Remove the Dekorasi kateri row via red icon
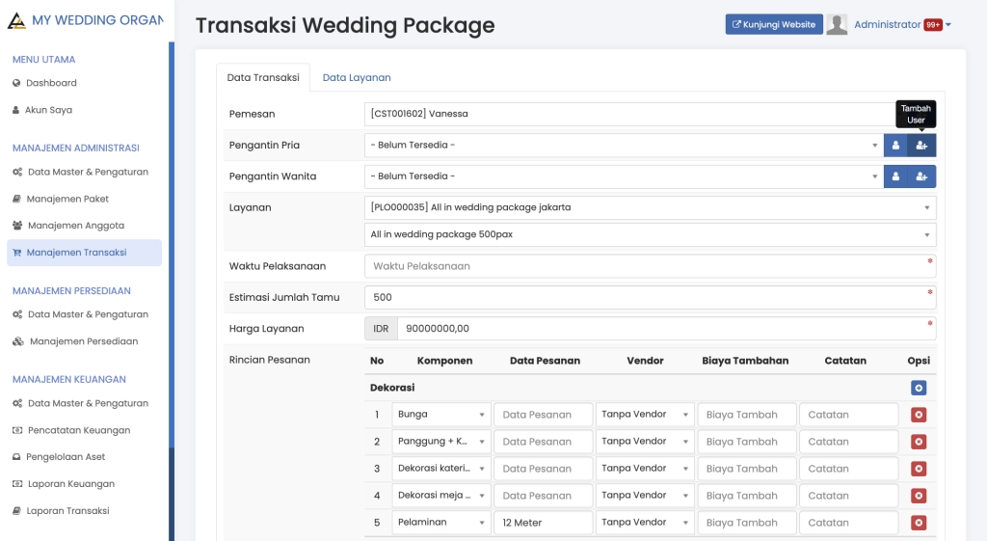987x541 pixels. pyautogui.click(x=919, y=469)
